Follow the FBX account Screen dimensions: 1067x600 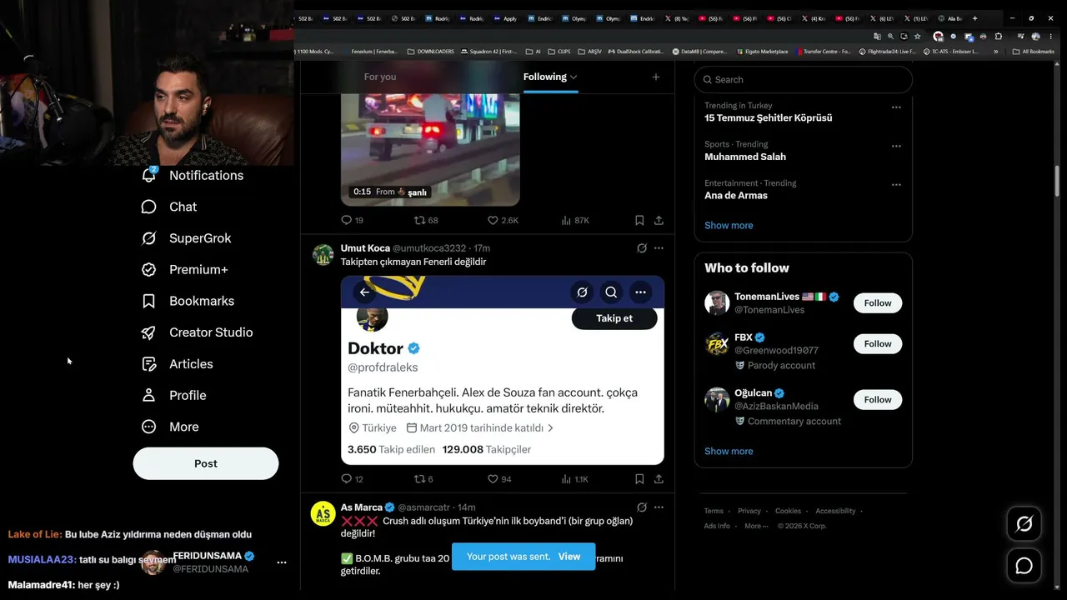pos(878,344)
